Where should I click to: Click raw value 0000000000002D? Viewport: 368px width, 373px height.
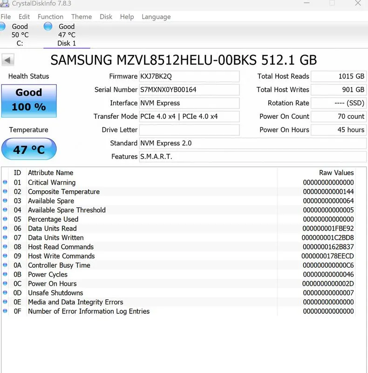click(328, 284)
